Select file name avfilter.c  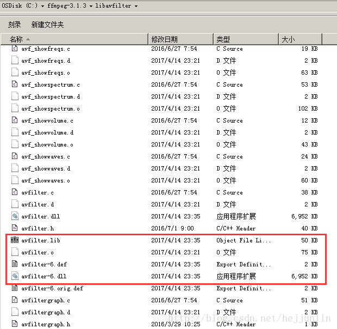38,192
